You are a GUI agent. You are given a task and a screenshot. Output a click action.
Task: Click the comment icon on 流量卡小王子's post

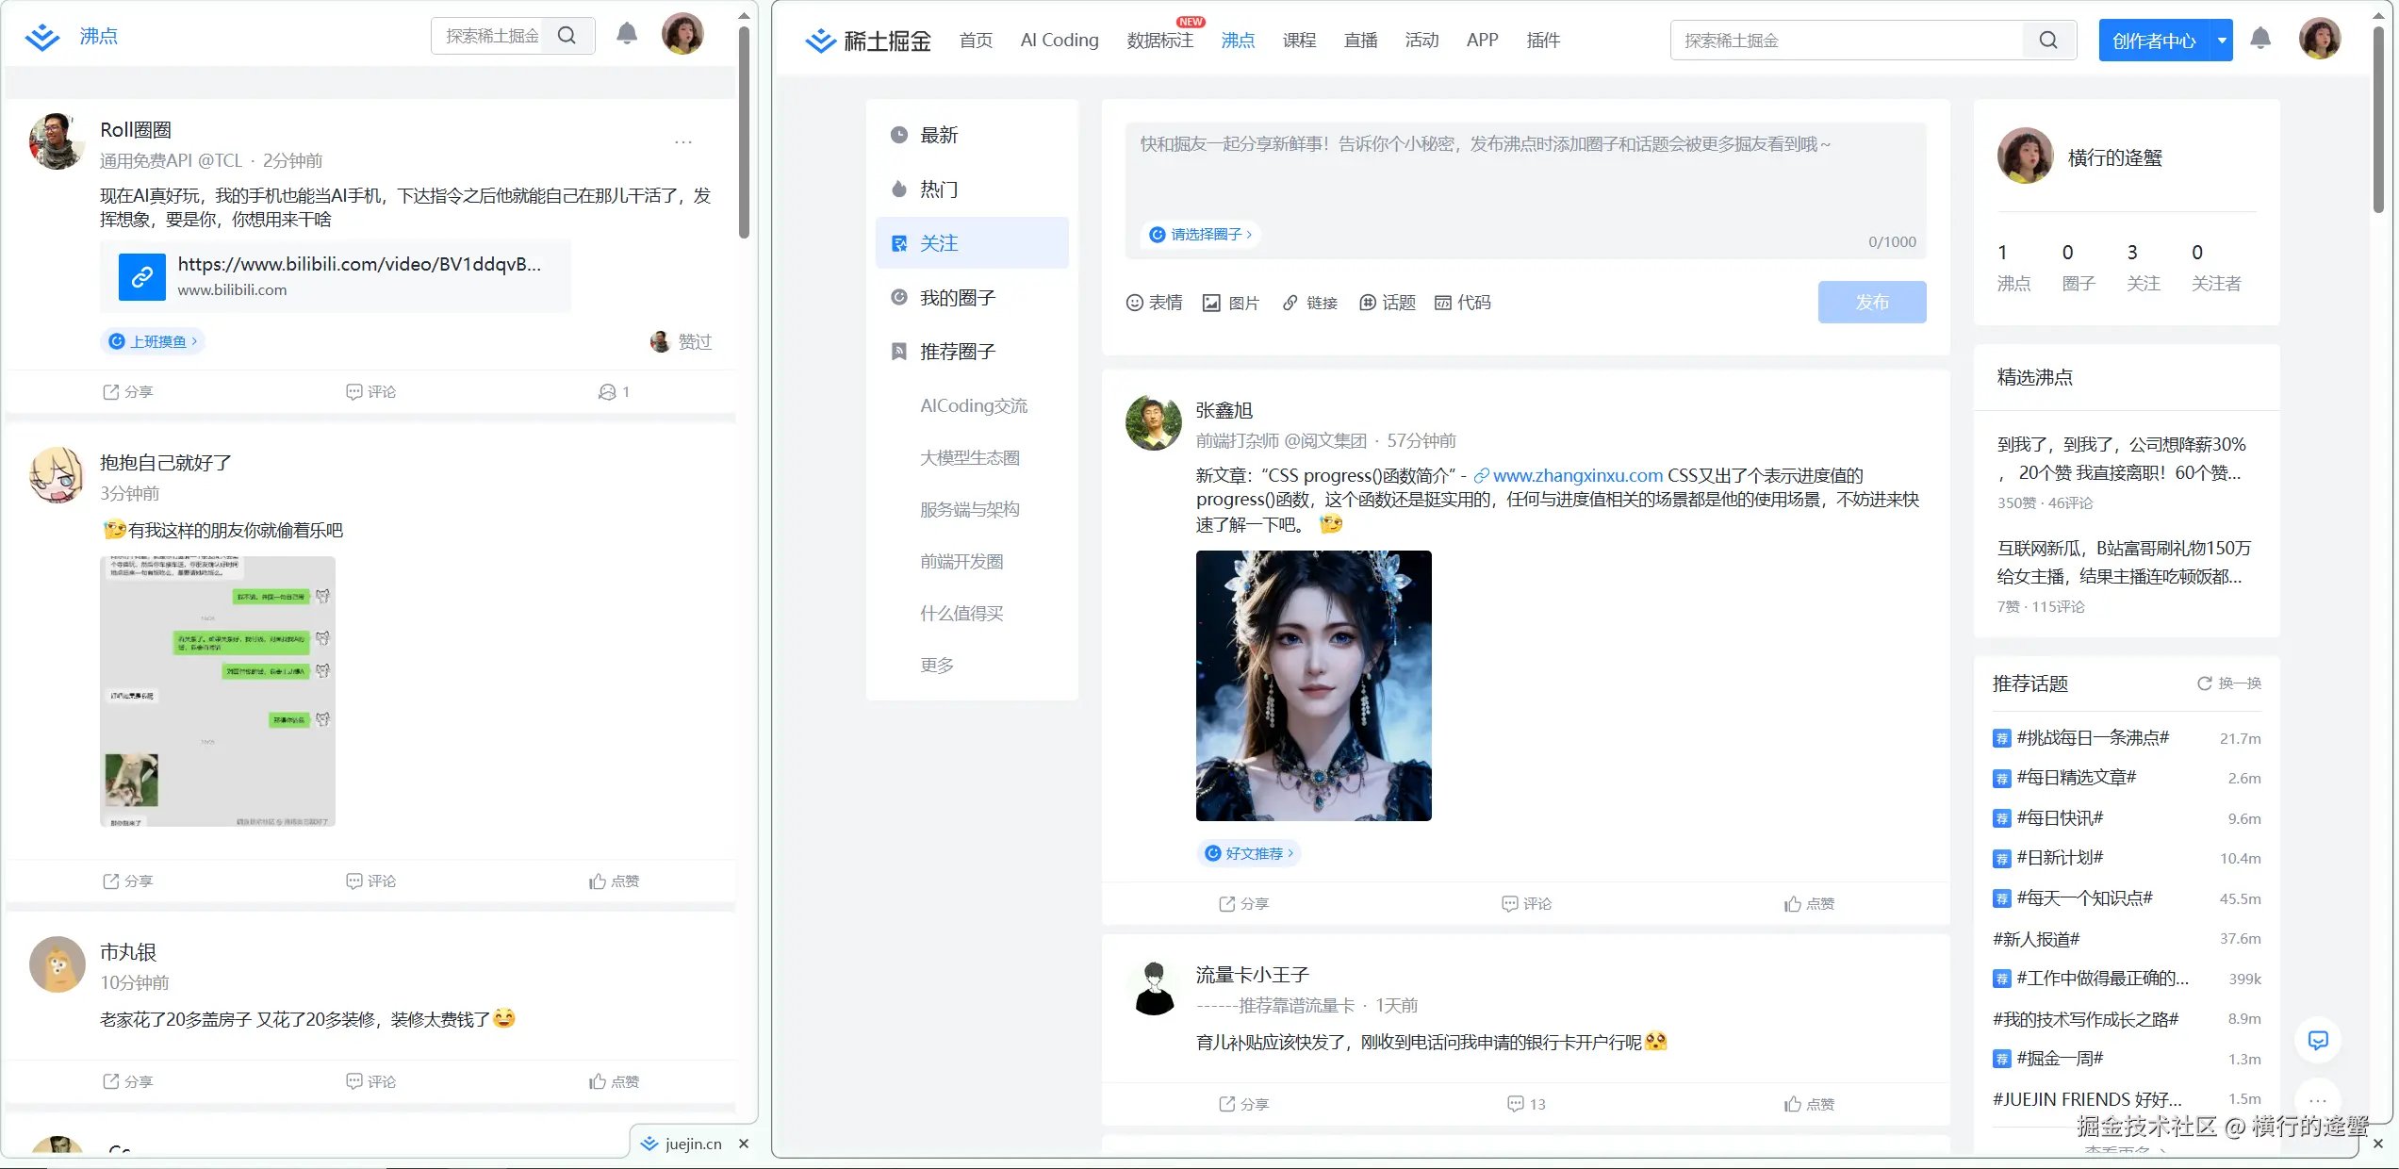tap(1514, 1104)
